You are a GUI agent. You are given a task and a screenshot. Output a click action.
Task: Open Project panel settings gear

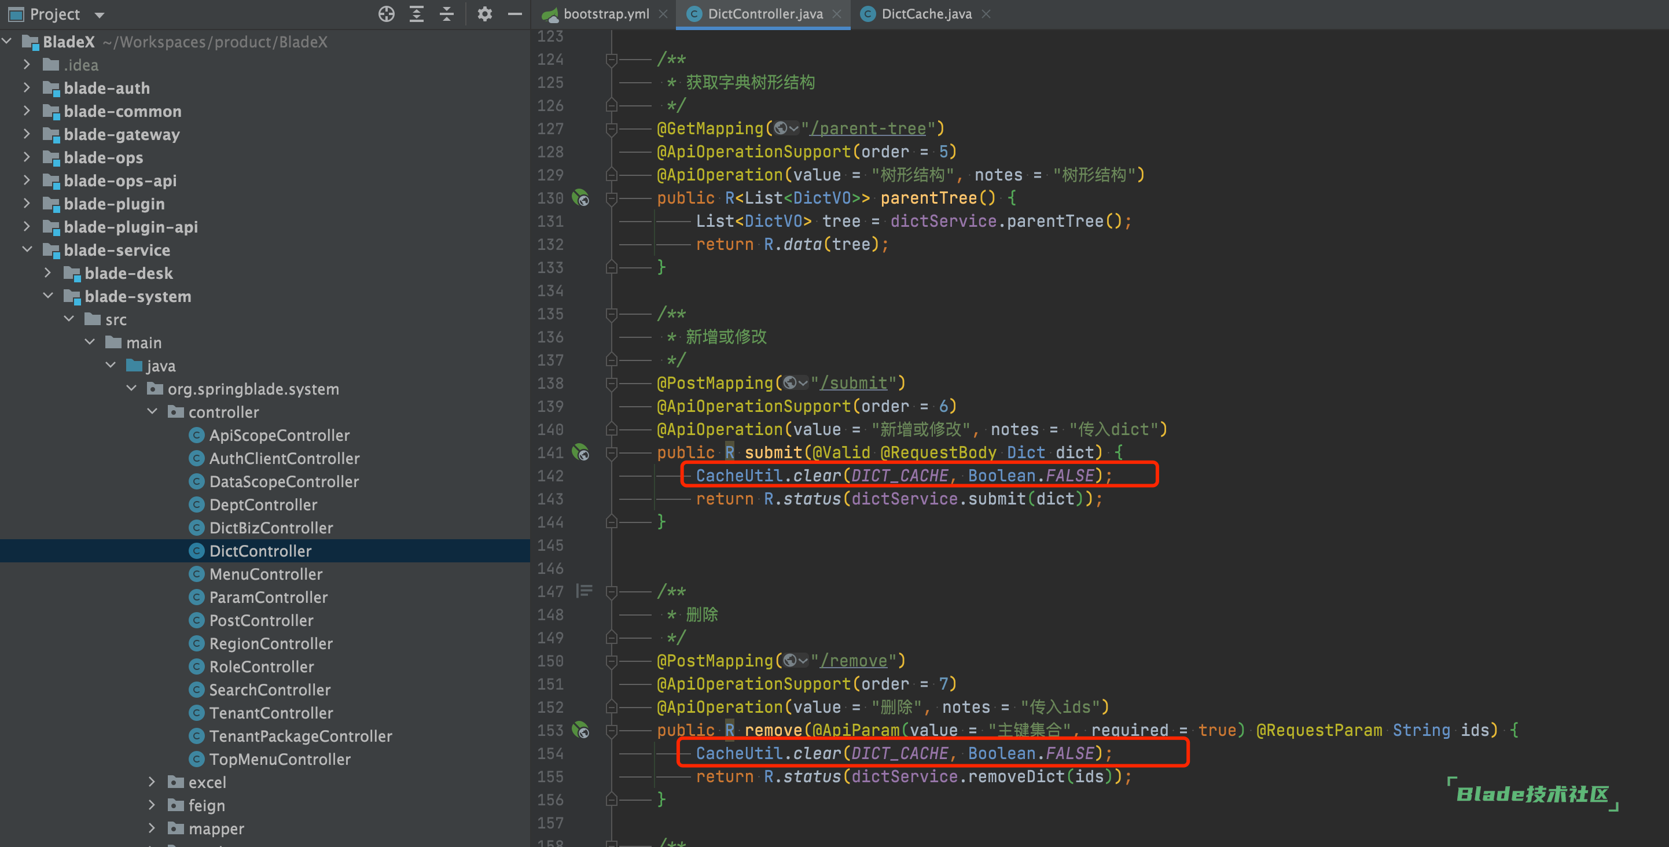(x=484, y=14)
